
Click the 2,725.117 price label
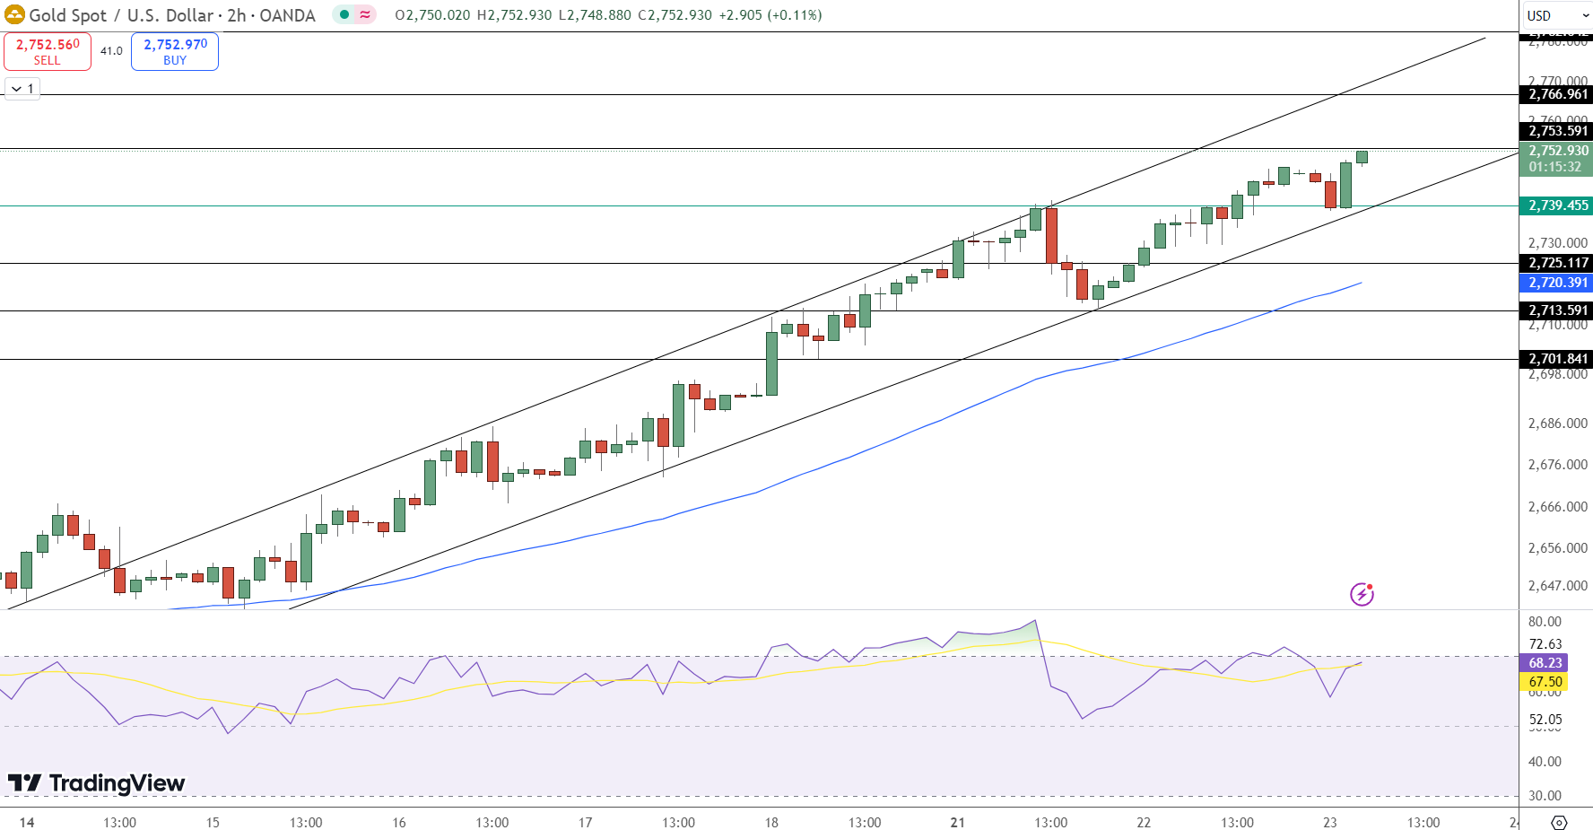tap(1557, 263)
